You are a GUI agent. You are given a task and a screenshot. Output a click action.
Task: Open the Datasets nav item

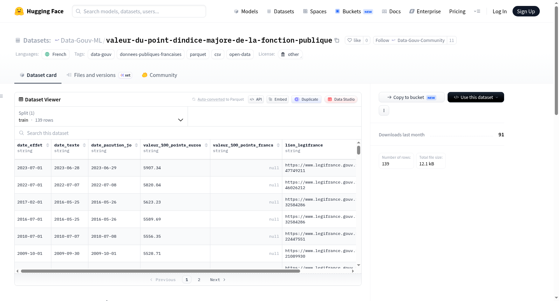point(281,11)
